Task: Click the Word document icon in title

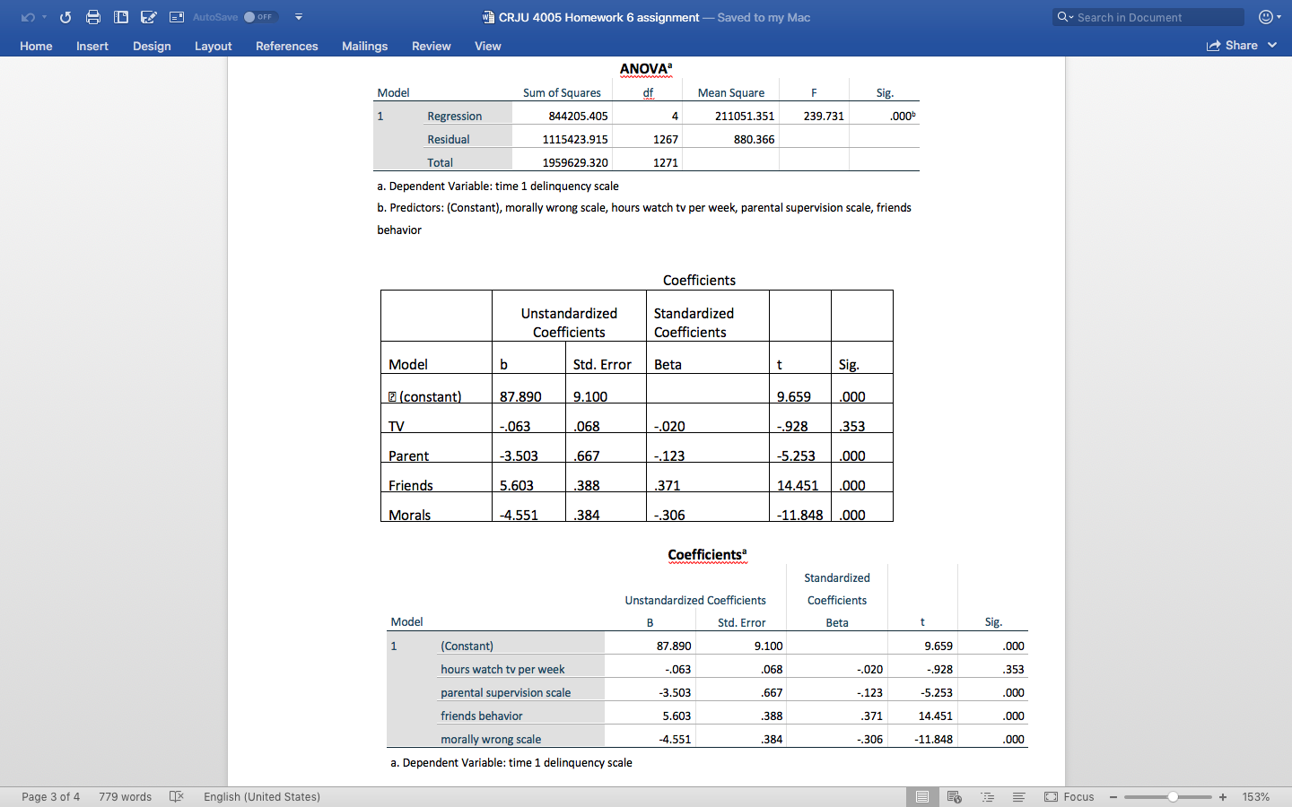Action: point(488,17)
